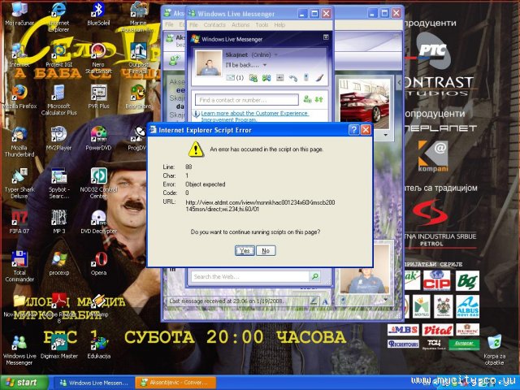This screenshot has height=390, width=520.
Task: Open the Opera desktop icon
Action: coord(98,263)
